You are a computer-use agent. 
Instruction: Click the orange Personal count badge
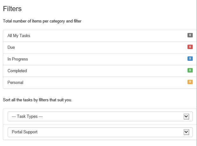[x=190, y=82]
